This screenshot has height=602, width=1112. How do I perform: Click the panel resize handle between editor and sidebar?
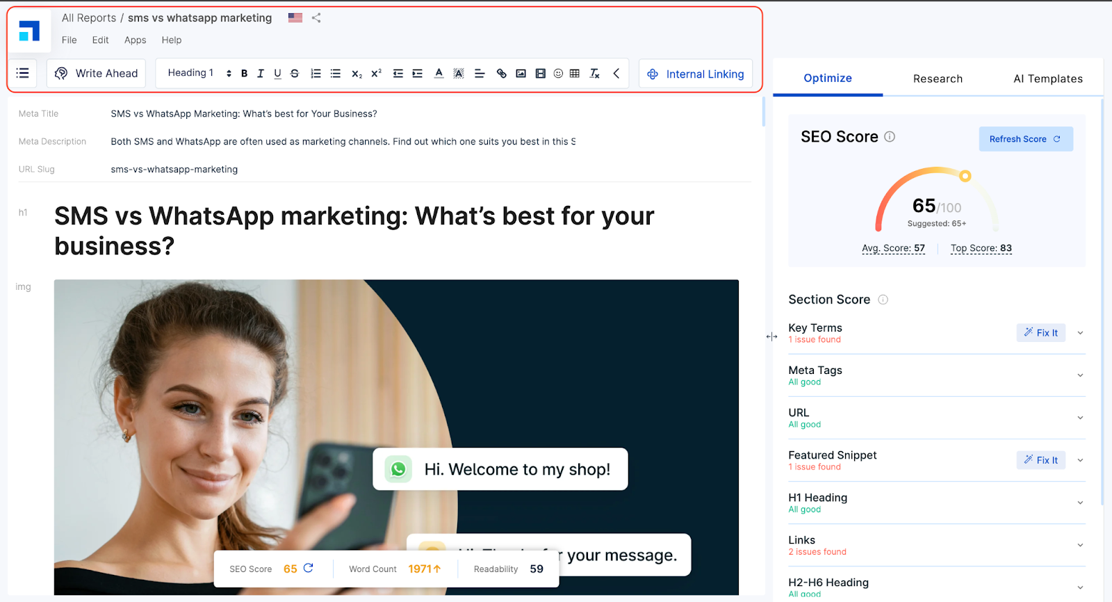pos(771,336)
